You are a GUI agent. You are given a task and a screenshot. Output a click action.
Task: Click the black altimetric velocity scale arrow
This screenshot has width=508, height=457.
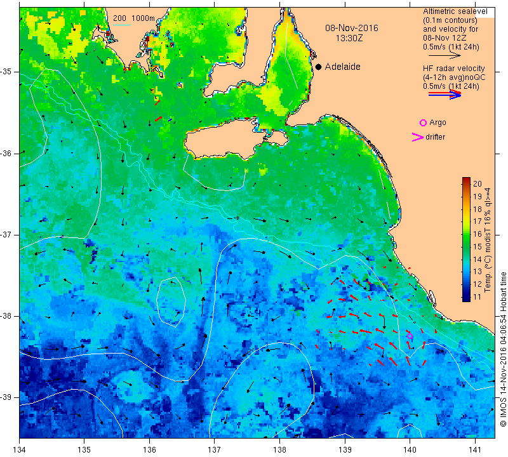(444, 56)
